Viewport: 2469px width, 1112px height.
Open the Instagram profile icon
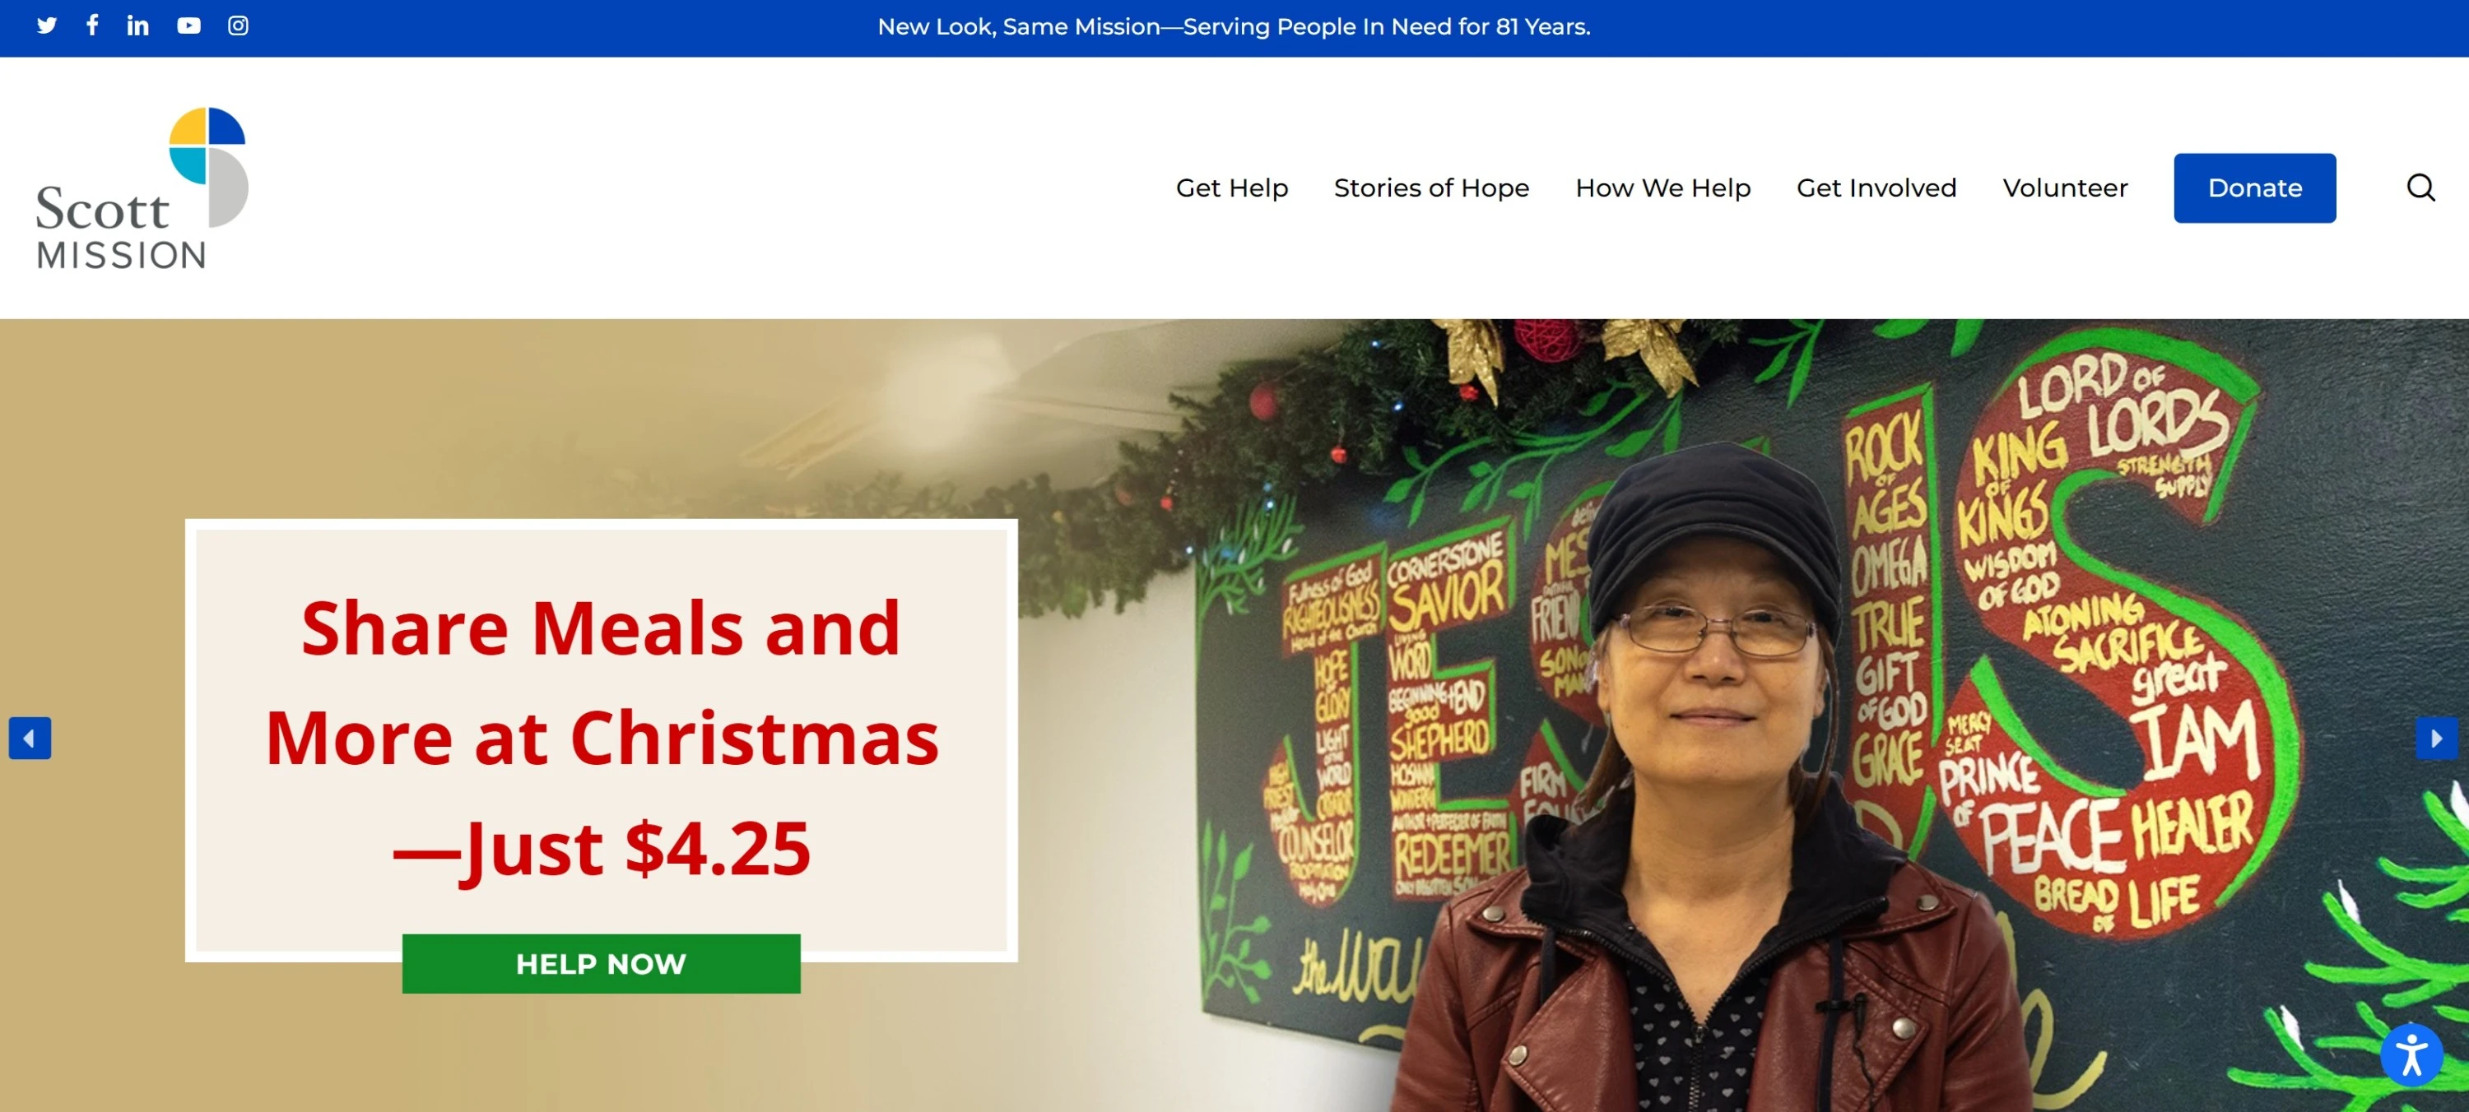[239, 25]
